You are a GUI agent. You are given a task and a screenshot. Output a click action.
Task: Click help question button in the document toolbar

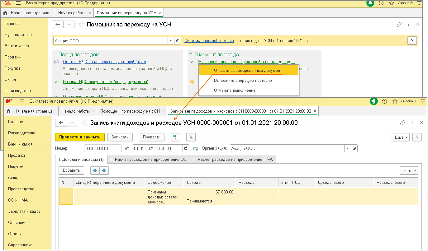tap(417, 137)
